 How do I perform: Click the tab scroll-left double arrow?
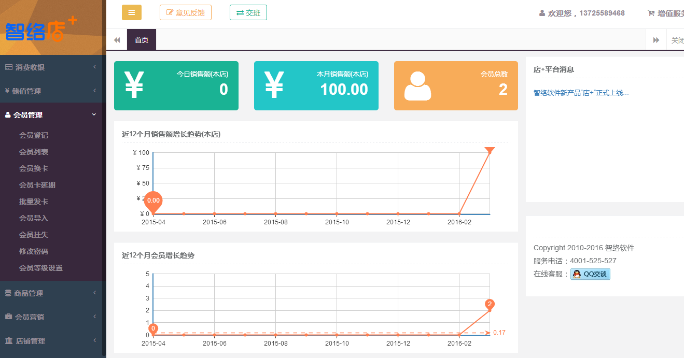point(117,40)
